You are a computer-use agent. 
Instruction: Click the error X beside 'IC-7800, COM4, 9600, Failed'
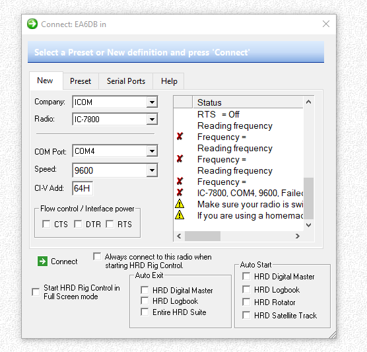coord(180,193)
